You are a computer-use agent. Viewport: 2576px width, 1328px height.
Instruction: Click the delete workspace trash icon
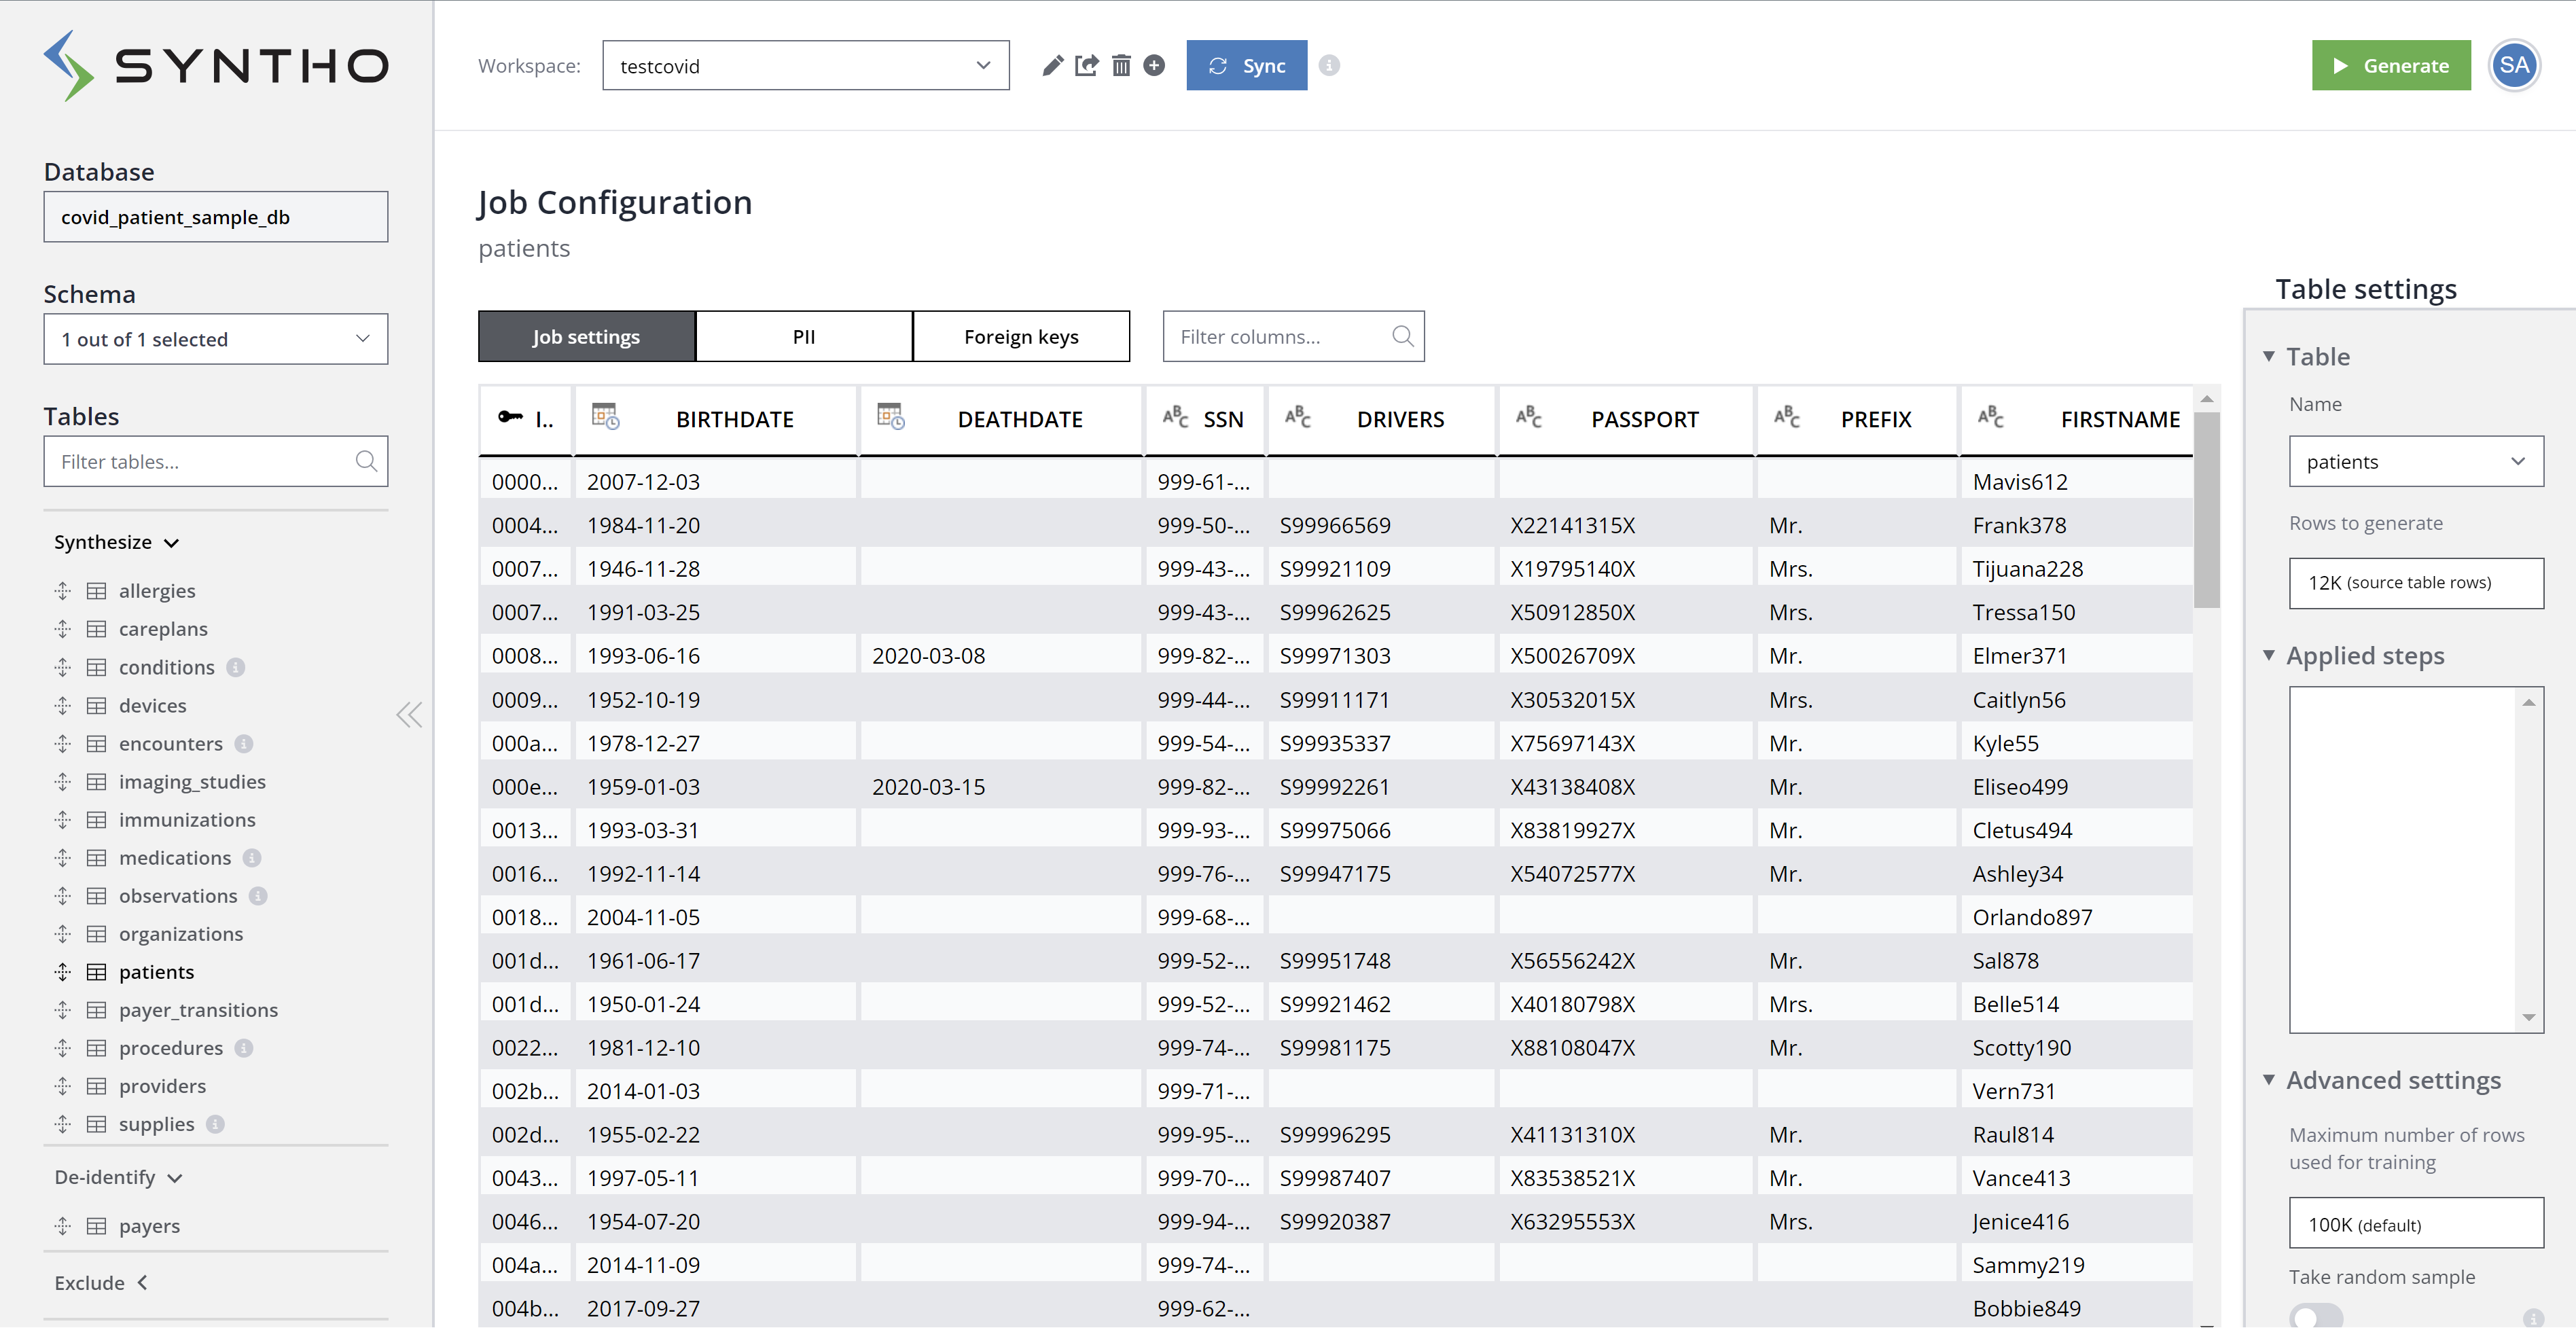tap(1121, 66)
